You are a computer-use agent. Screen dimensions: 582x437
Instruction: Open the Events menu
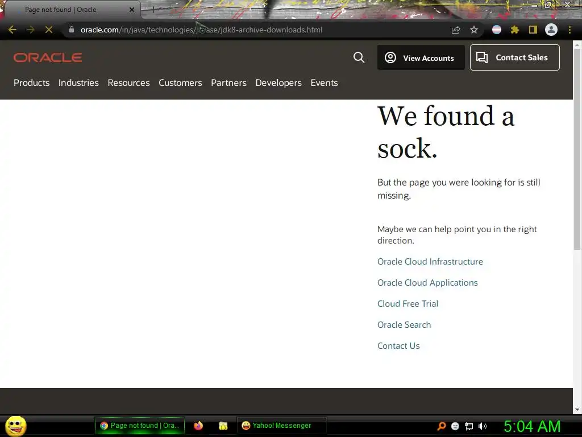324,83
